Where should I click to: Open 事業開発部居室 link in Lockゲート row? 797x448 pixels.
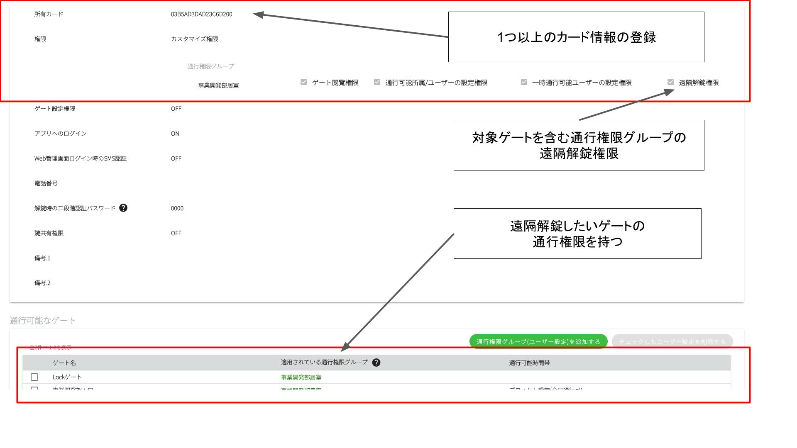pyautogui.click(x=301, y=377)
